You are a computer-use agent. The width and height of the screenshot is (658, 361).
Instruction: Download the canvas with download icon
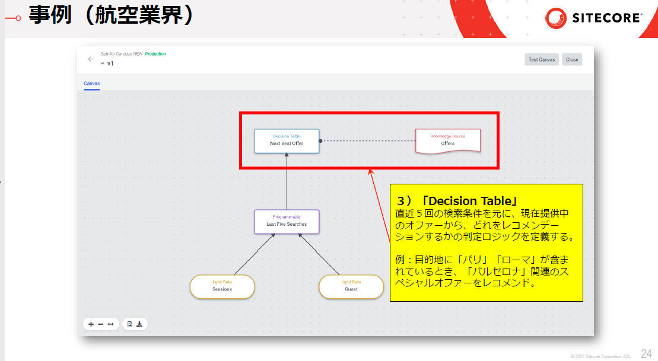[x=139, y=324]
